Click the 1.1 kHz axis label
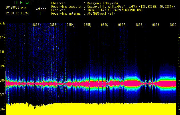This screenshot has height=115, width=180. 3,37
